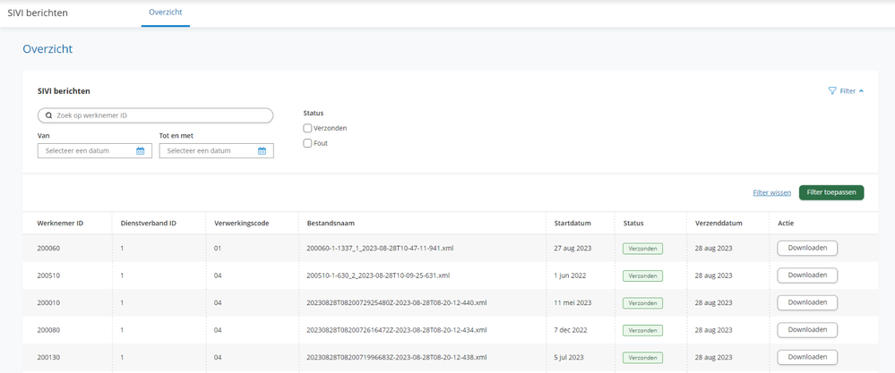Switch to the Overzicht tab
Screen dimensions: 895x373
click(165, 13)
